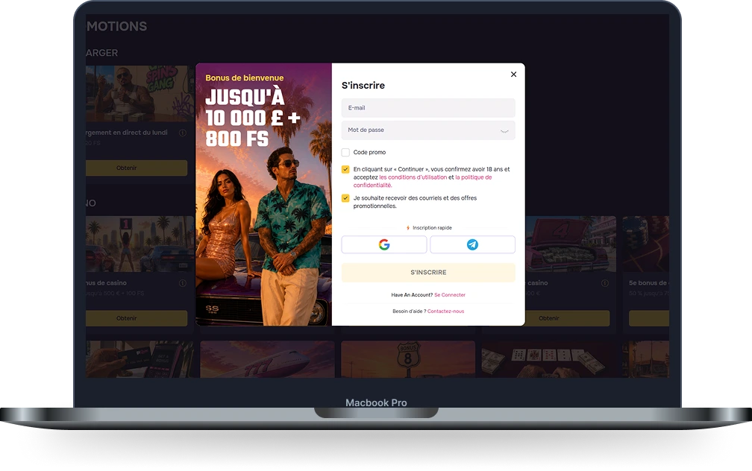Click the Bonus de bienvenue banner image
Image resolution: width=752 pixels, height=471 pixels.
(x=264, y=194)
